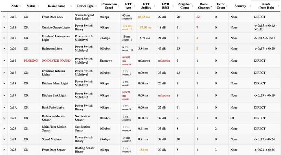The height and width of the screenshot is (155, 281).
Task: Sort by Neighbor Count column
Action: click(x=184, y=6)
